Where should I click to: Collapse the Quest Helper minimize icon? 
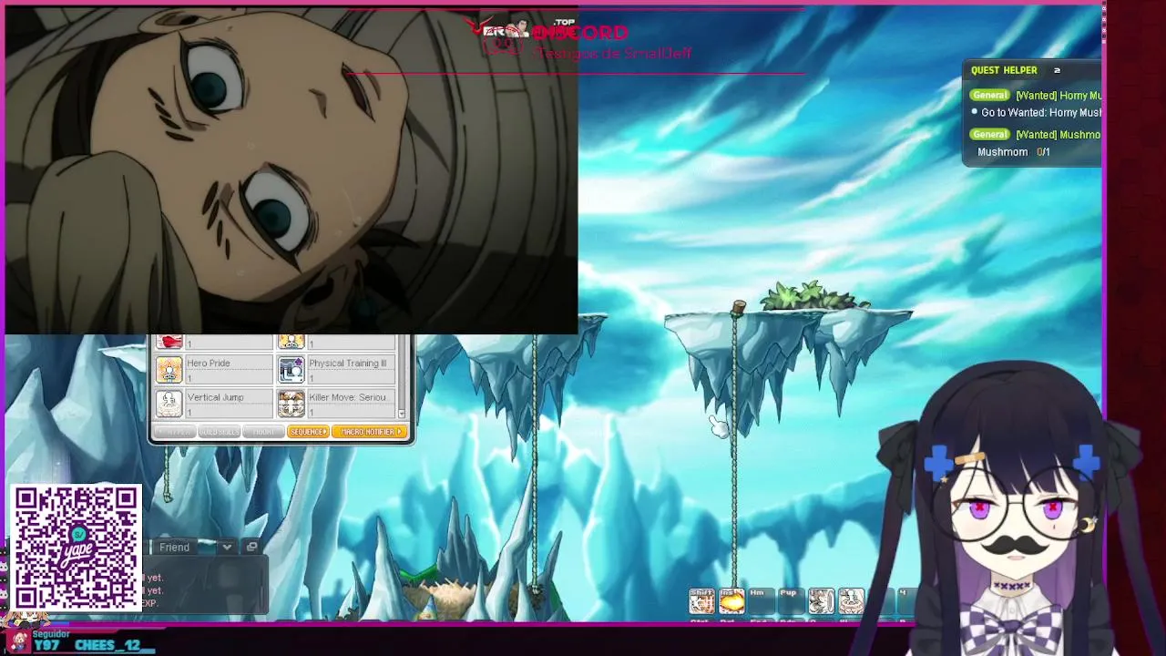[x=1057, y=70]
